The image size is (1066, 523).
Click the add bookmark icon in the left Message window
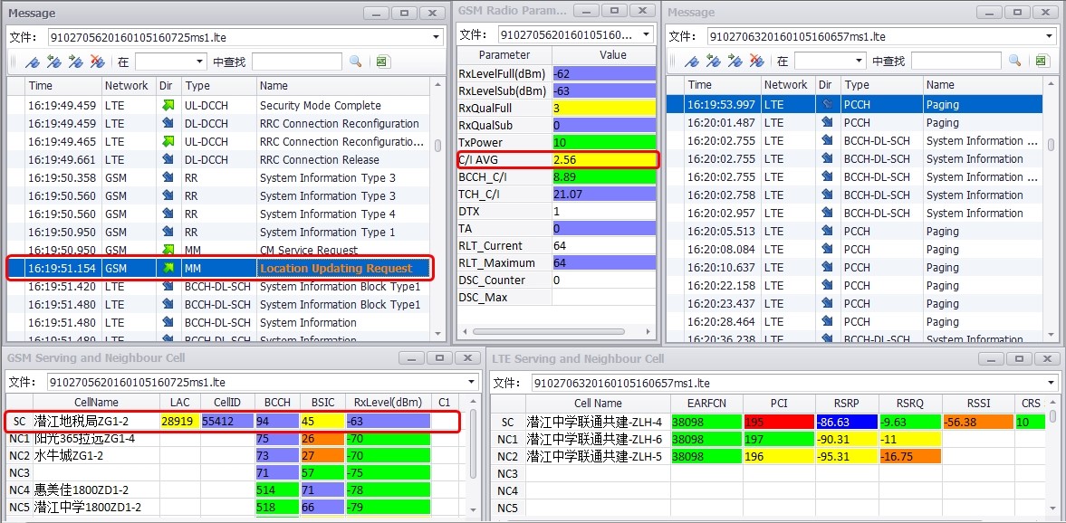point(33,62)
